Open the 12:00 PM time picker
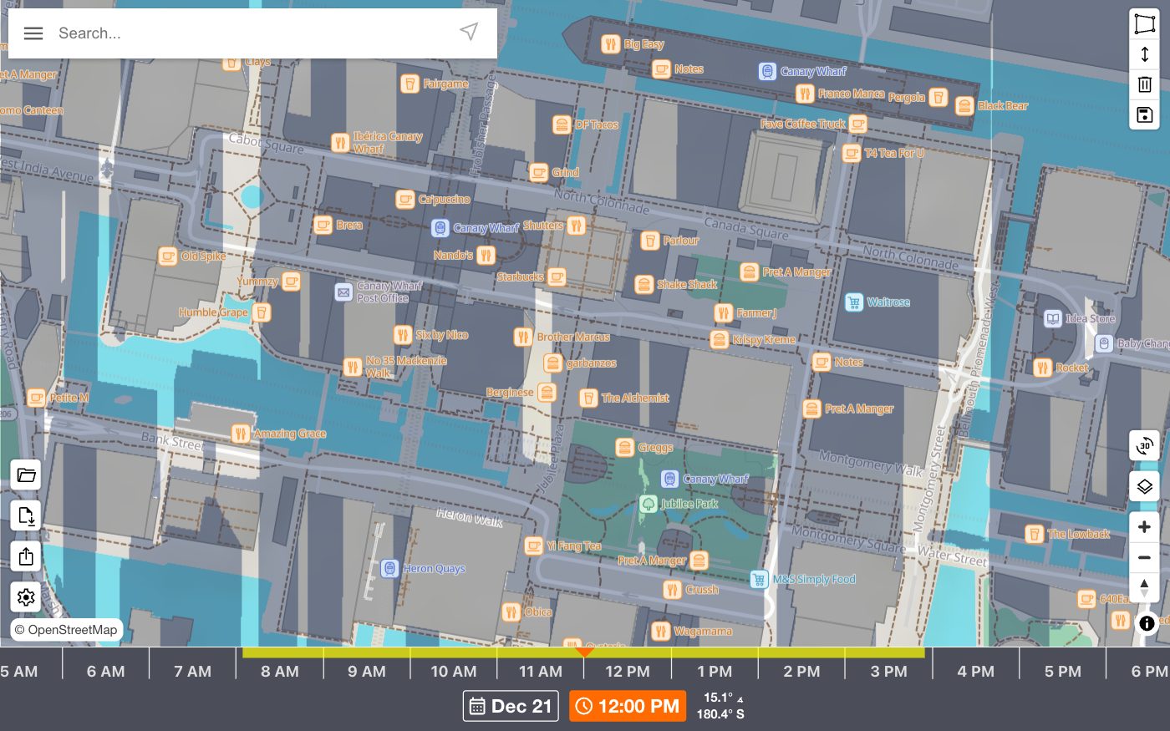Screen dimensions: 1170x731 (x=628, y=706)
